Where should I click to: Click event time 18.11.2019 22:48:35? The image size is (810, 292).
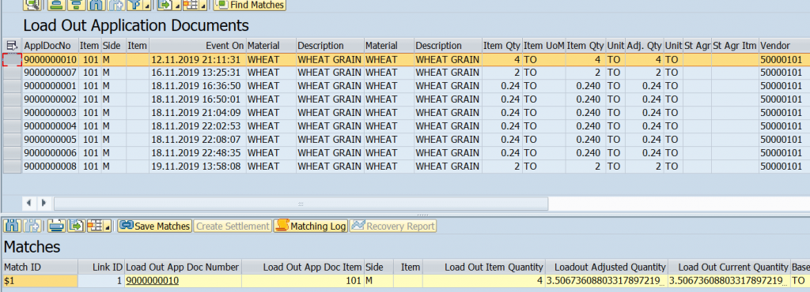tap(197, 153)
